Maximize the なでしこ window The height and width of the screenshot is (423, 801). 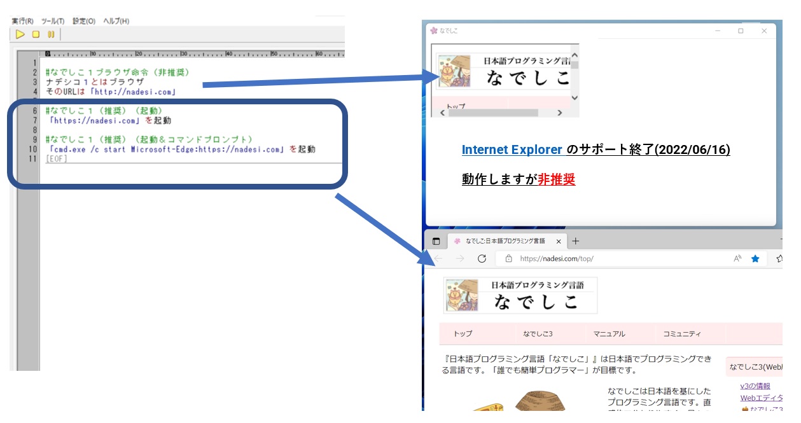[x=741, y=30]
